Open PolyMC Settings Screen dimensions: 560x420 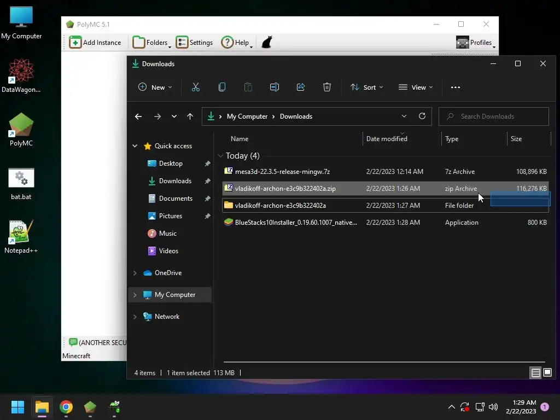(x=194, y=43)
